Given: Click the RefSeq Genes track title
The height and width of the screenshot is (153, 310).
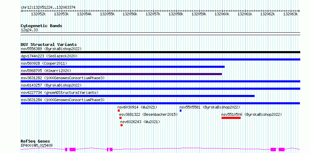Looking at the screenshot, I should coord(35,141).
